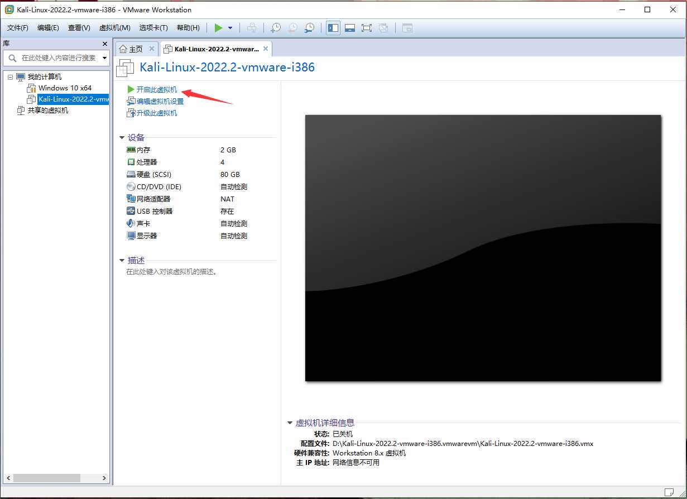Open the 选项卡(T) menu
687x499 pixels.
153,28
